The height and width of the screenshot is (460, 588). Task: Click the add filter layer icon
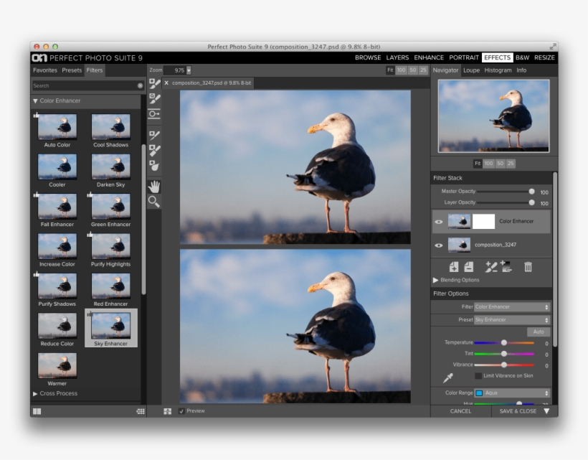(x=453, y=267)
